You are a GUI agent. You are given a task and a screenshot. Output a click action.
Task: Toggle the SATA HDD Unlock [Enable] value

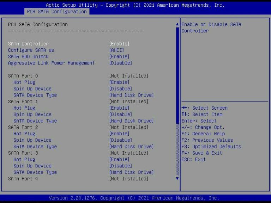click(119, 57)
